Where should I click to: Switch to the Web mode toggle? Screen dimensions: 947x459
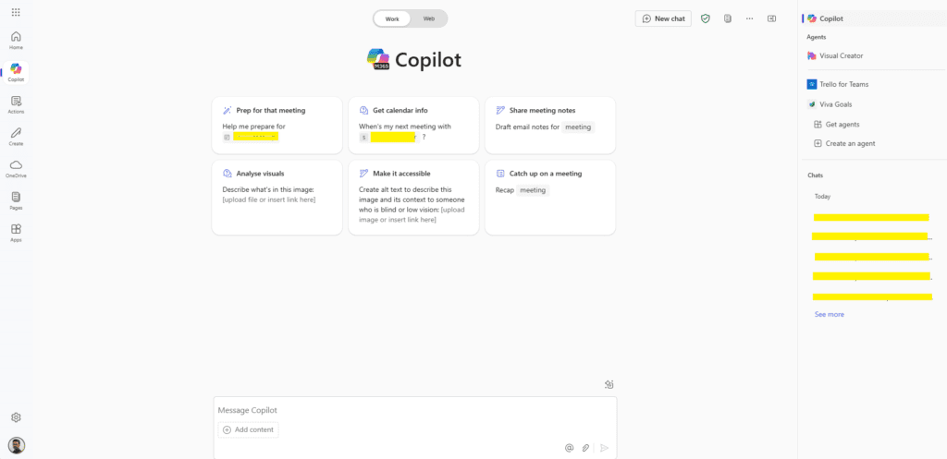429,18
